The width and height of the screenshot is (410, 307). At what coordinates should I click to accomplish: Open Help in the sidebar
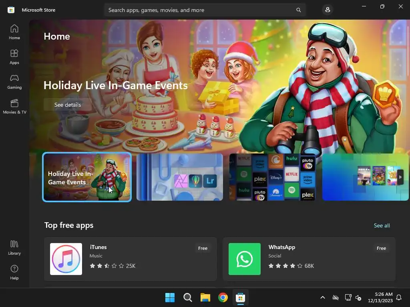[x=14, y=272]
